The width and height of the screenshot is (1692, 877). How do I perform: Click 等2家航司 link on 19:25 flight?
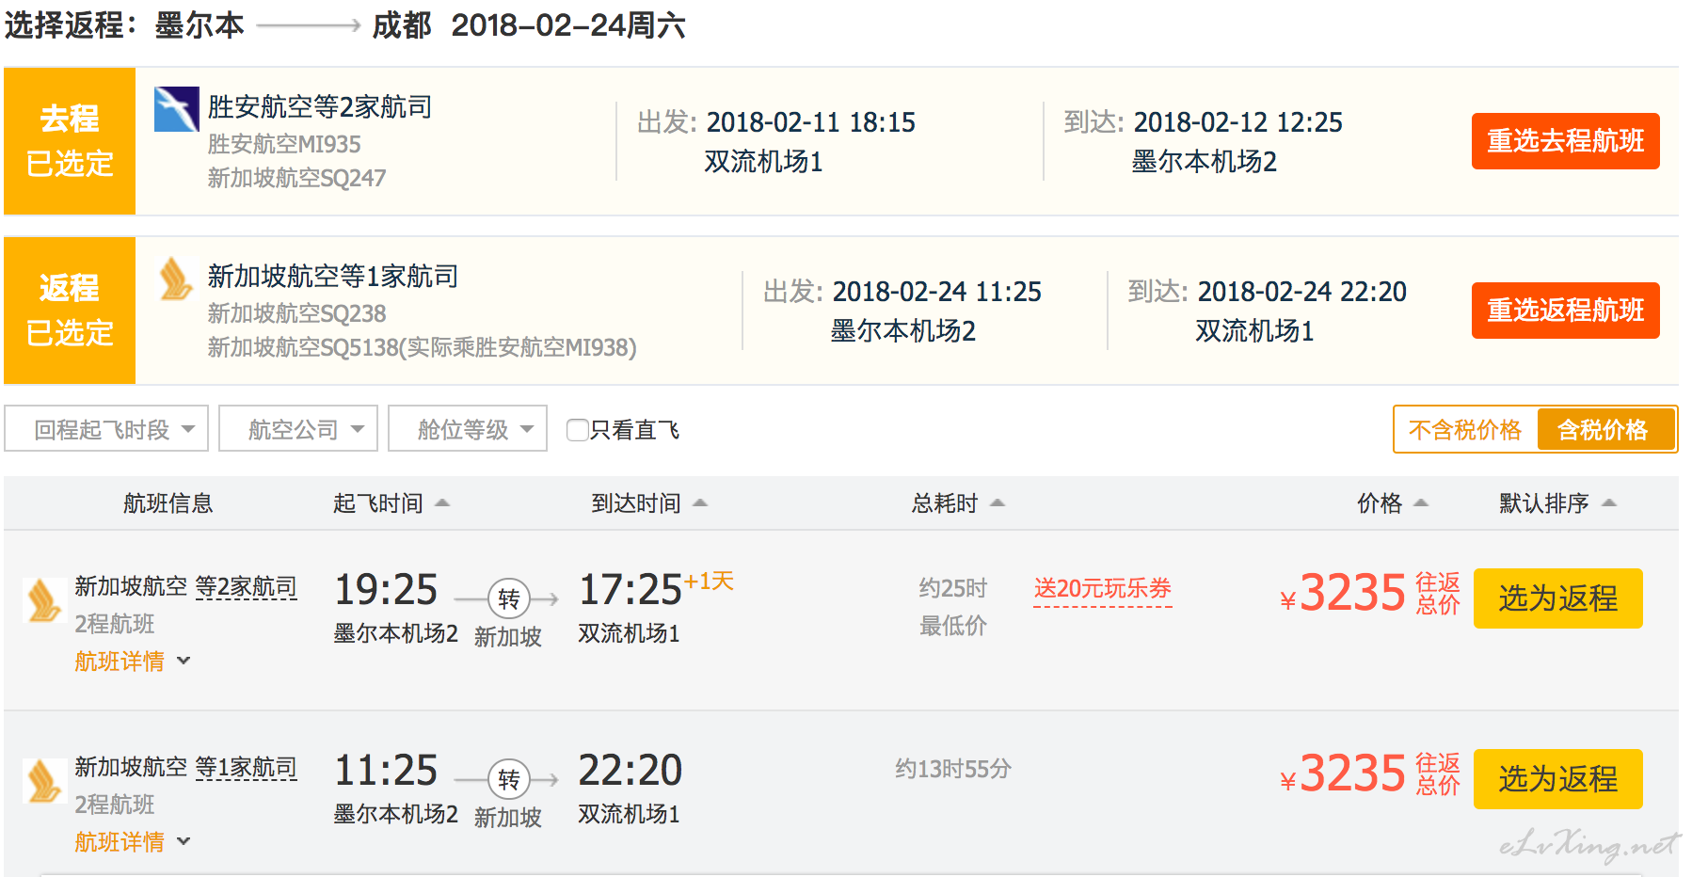click(247, 587)
